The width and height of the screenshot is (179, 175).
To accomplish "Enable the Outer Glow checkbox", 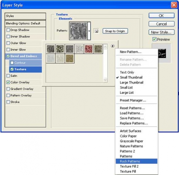I will tap(8, 43).
